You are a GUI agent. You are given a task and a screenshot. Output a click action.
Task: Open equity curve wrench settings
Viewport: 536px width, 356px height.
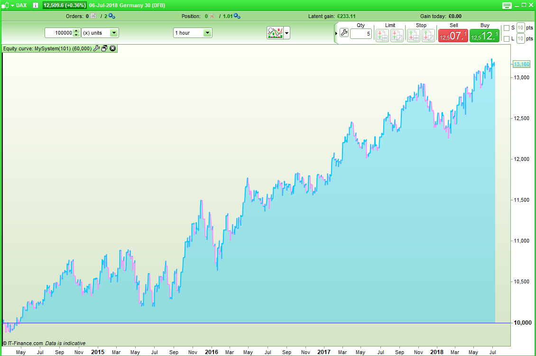click(96, 48)
